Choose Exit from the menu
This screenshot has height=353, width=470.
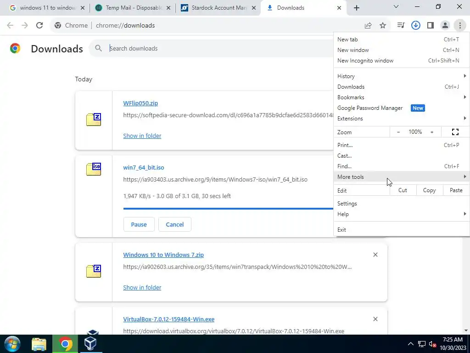click(x=402, y=230)
